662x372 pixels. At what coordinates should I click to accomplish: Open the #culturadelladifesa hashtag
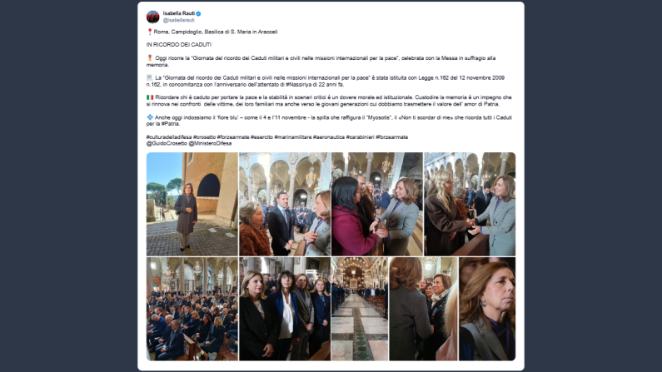pyautogui.click(x=169, y=137)
